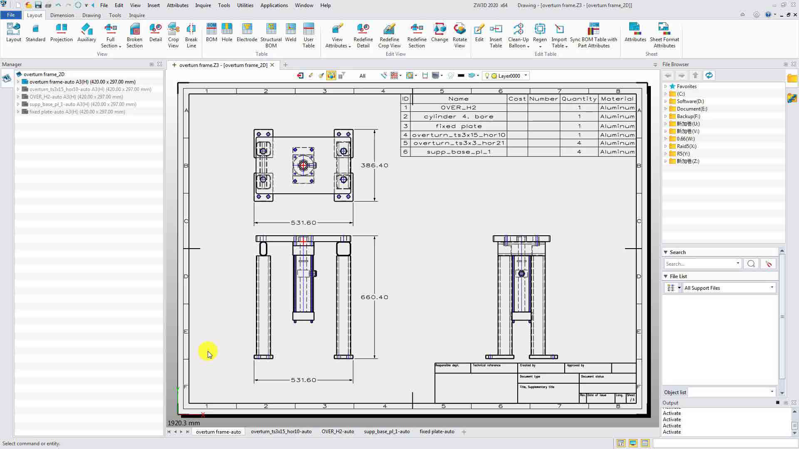This screenshot has width=799, height=449.
Task: Toggle the highlighted filter button in drawing toolbar
Action: pos(331,76)
